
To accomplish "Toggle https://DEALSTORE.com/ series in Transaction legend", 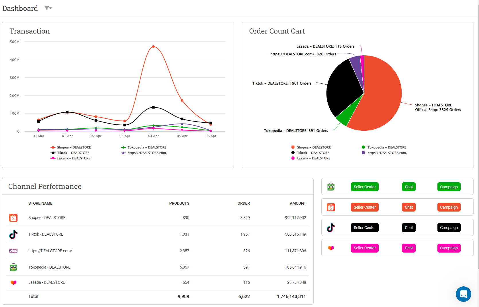I will point(144,153).
